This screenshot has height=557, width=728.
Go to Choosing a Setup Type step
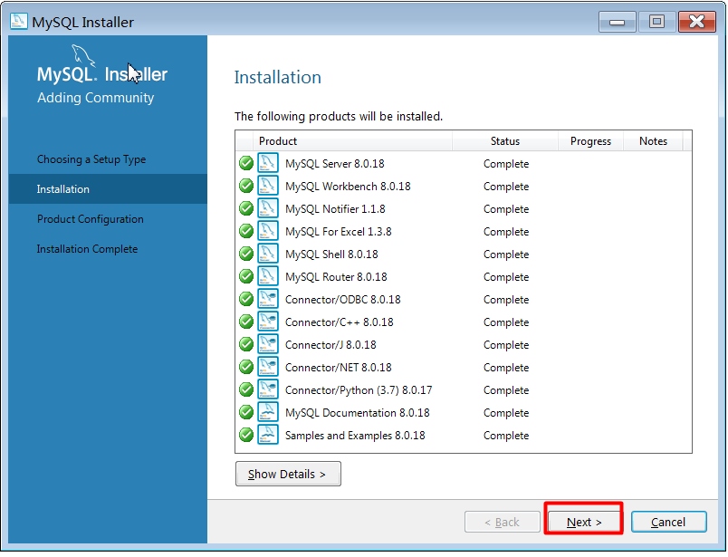point(91,159)
